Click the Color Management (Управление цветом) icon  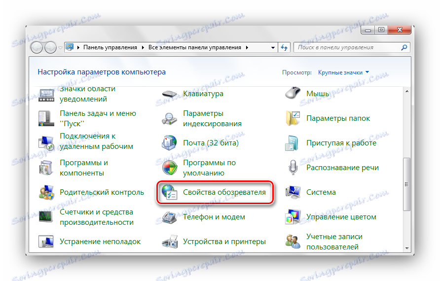pyautogui.click(x=293, y=217)
